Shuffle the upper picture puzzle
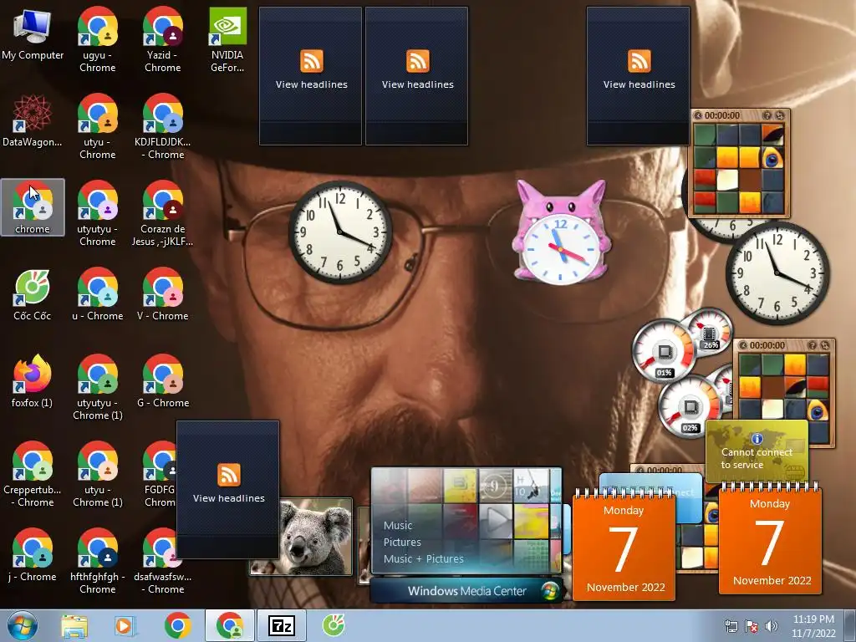 point(780,115)
